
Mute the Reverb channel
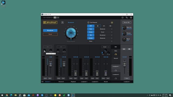coord(103,78)
